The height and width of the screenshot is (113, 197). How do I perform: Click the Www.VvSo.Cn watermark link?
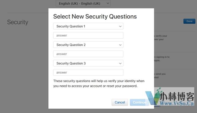click(177, 103)
